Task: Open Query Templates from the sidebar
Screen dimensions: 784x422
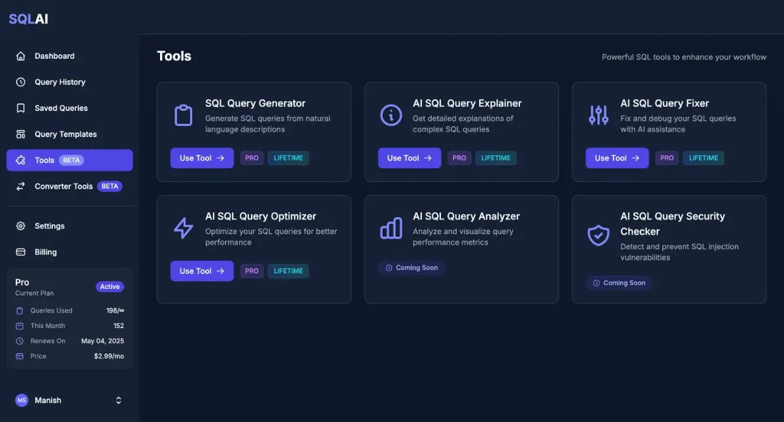Action: (x=65, y=134)
